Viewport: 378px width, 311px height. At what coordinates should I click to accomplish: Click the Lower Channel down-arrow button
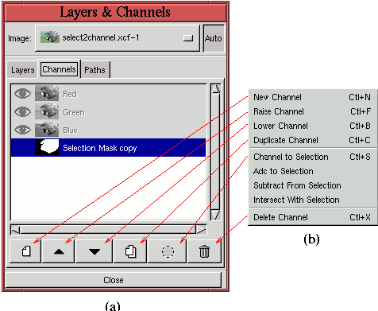pyautogui.click(x=94, y=251)
